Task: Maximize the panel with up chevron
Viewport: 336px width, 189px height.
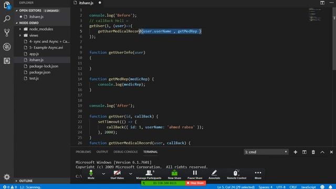Action: (322, 152)
